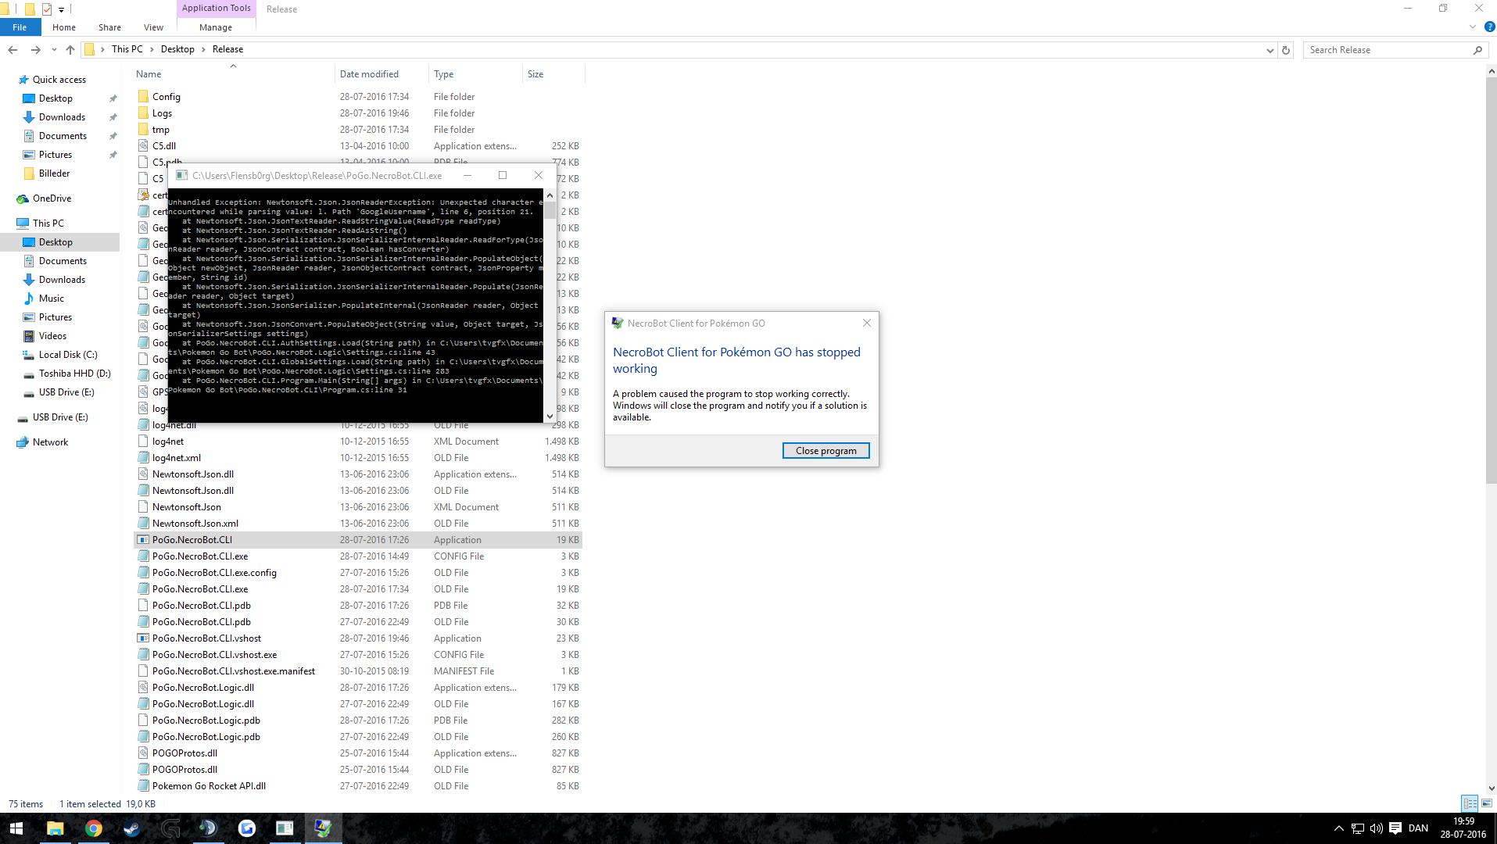Expand the ribbon with the chevron
Screen dimensions: 1497x844
1473,27
